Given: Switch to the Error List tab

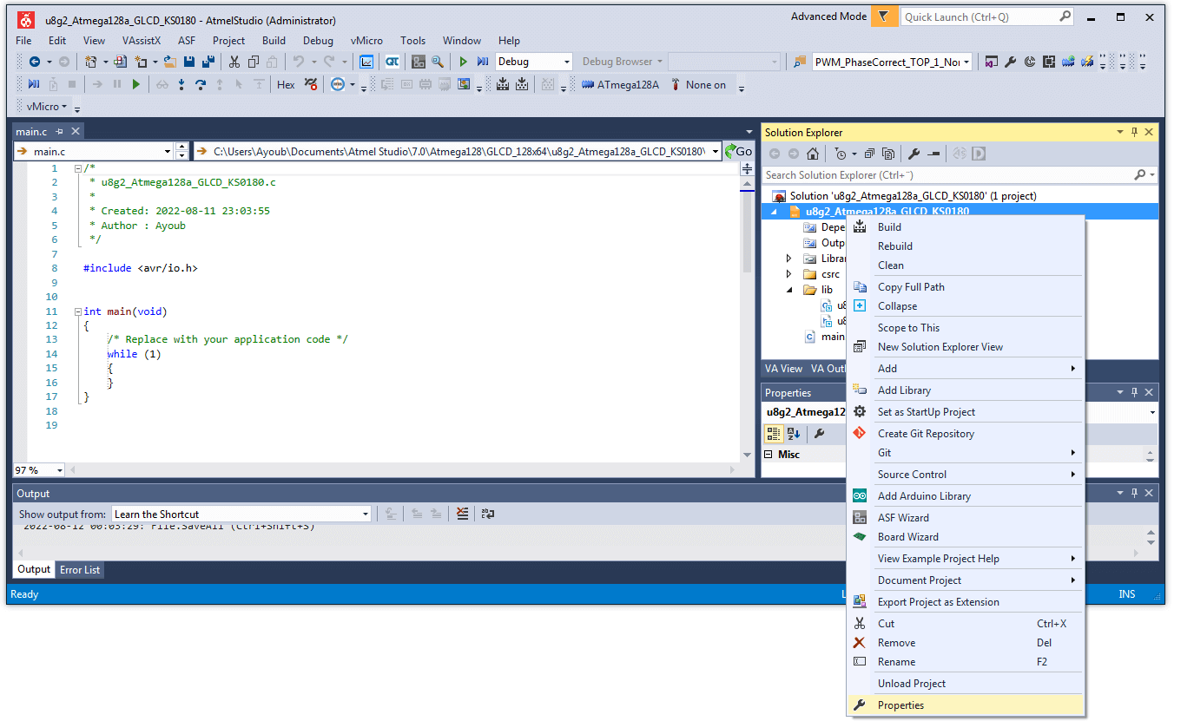Looking at the screenshot, I should pos(80,570).
